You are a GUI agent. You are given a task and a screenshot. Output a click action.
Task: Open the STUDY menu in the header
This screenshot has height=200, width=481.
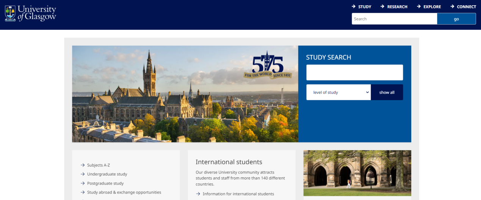click(365, 6)
